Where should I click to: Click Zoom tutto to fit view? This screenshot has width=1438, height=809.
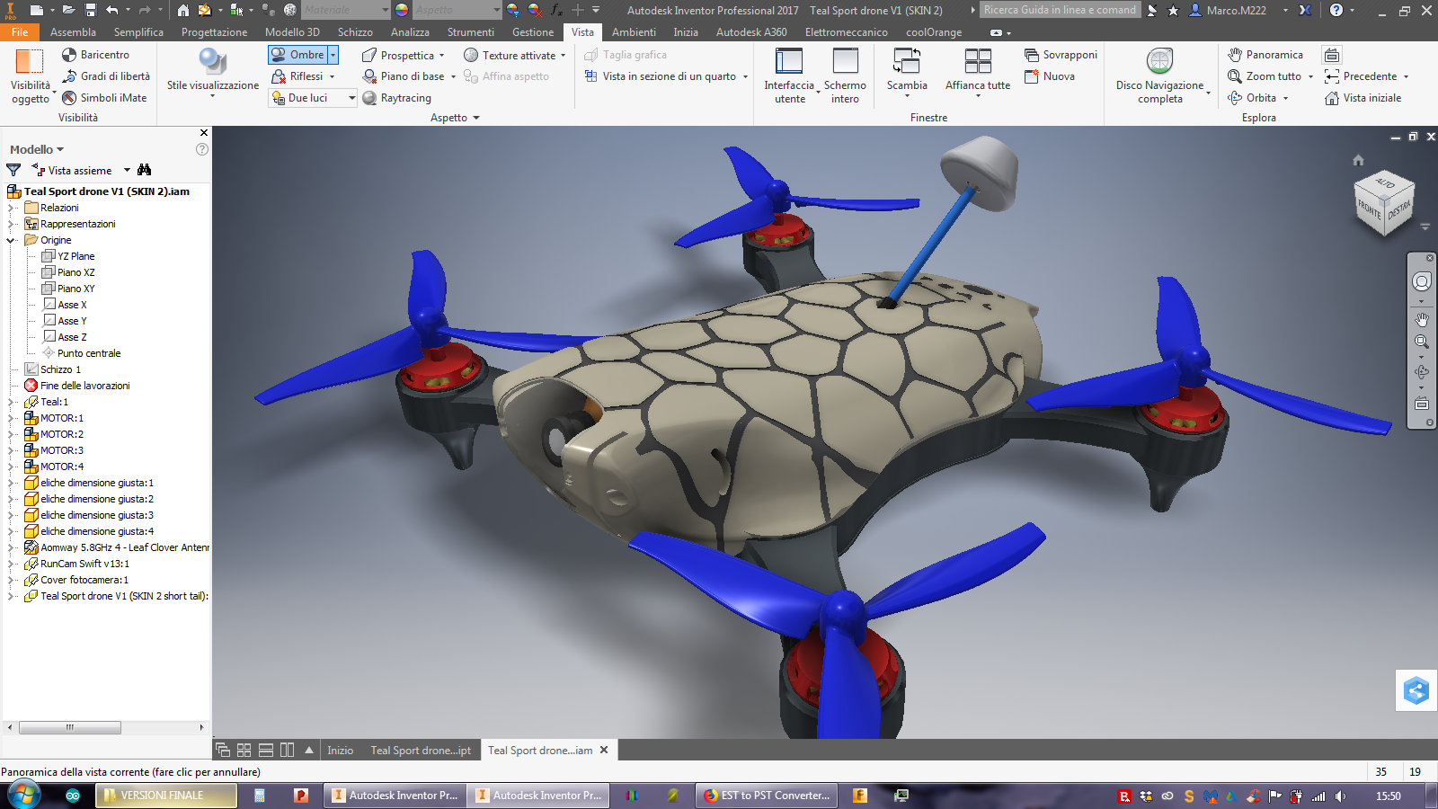1265,76
